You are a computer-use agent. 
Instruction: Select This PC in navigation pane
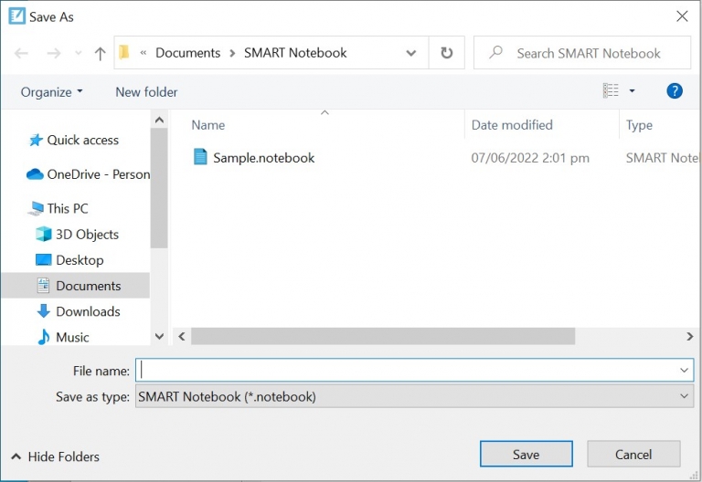68,208
